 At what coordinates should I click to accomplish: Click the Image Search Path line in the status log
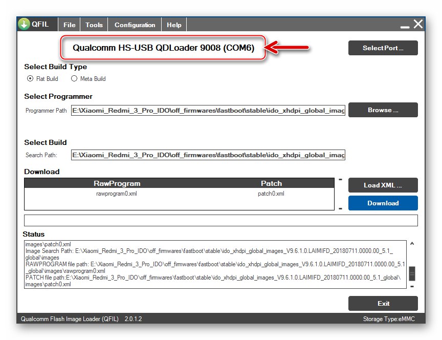click(x=209, y=254)
